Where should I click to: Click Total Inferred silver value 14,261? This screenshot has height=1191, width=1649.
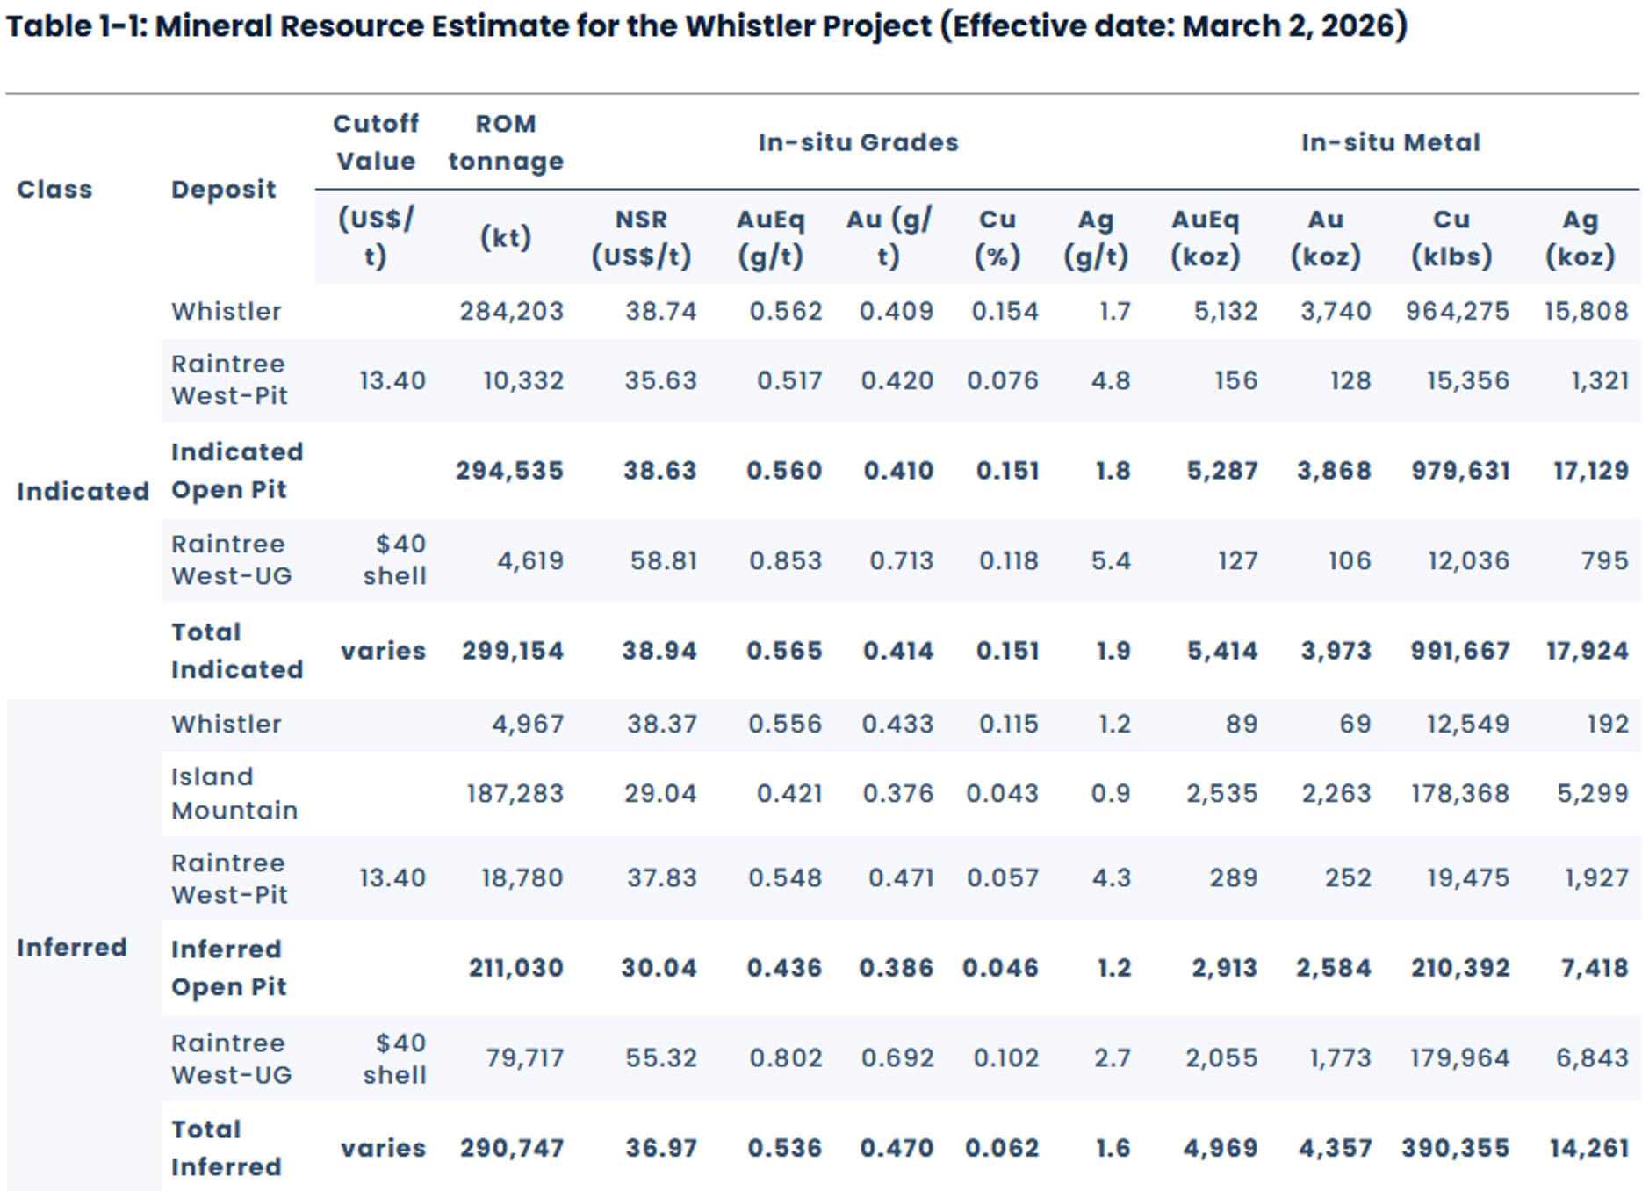1588,1148
